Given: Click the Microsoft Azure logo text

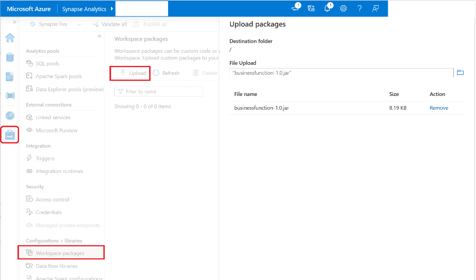Looking at the screenshot, I should (29, 9).
